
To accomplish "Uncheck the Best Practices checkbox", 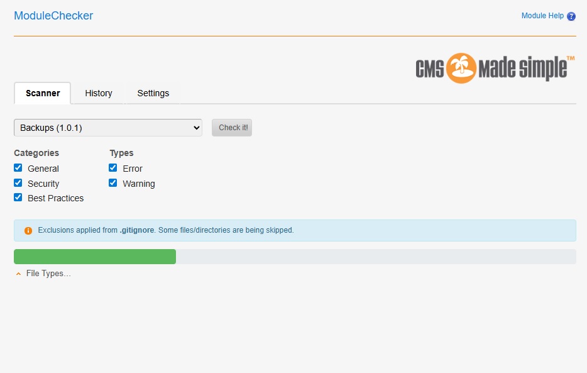I will 18,198.
